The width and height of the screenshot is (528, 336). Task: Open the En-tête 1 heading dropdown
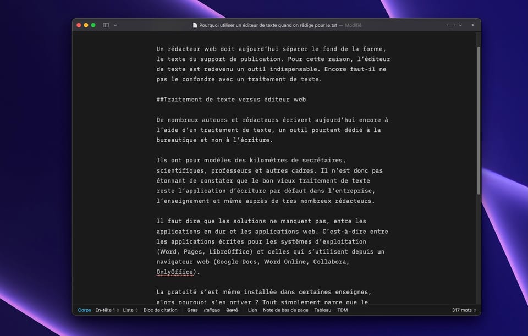point(107,310)
